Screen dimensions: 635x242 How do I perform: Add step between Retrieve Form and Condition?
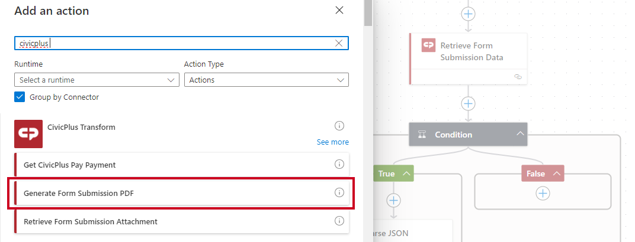[468, 104]
